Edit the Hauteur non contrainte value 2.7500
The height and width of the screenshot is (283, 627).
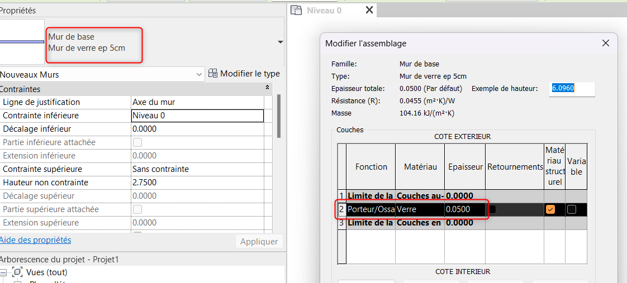(x=197, y=183)
